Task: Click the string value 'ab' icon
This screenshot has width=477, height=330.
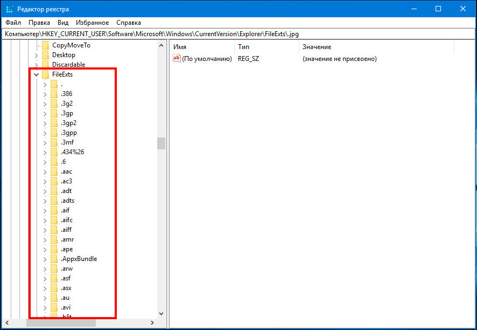Action: [177, 58]
